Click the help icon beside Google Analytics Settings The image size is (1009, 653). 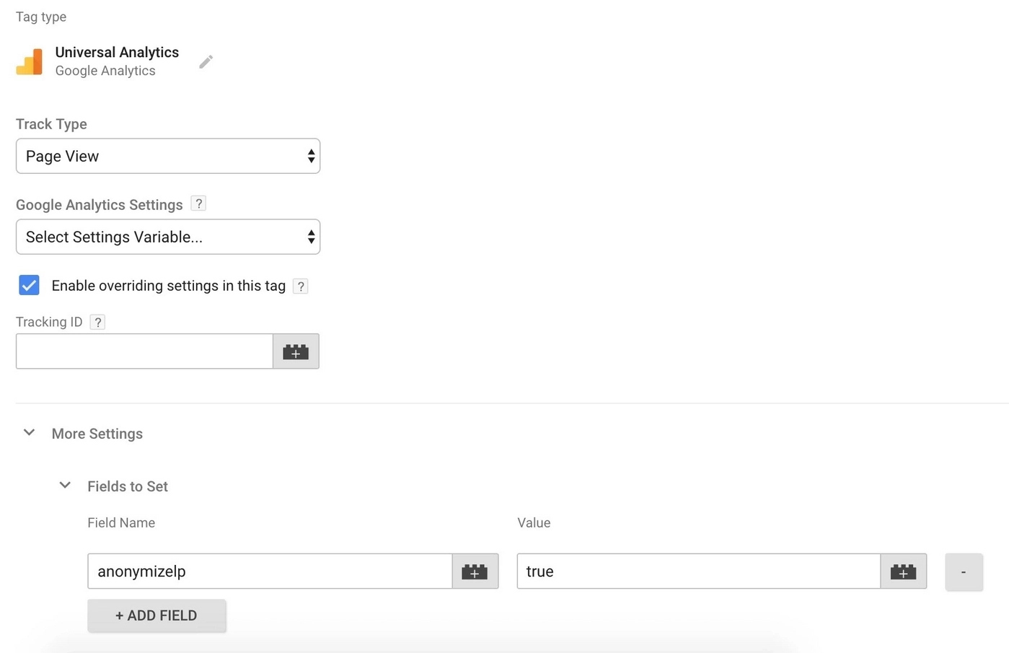[198, 203]
